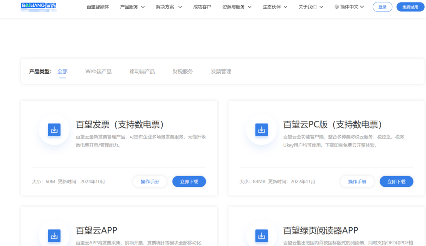426x246 pixels.
Task: Switch to the Web端产品 tab
Action: point(99,71)
